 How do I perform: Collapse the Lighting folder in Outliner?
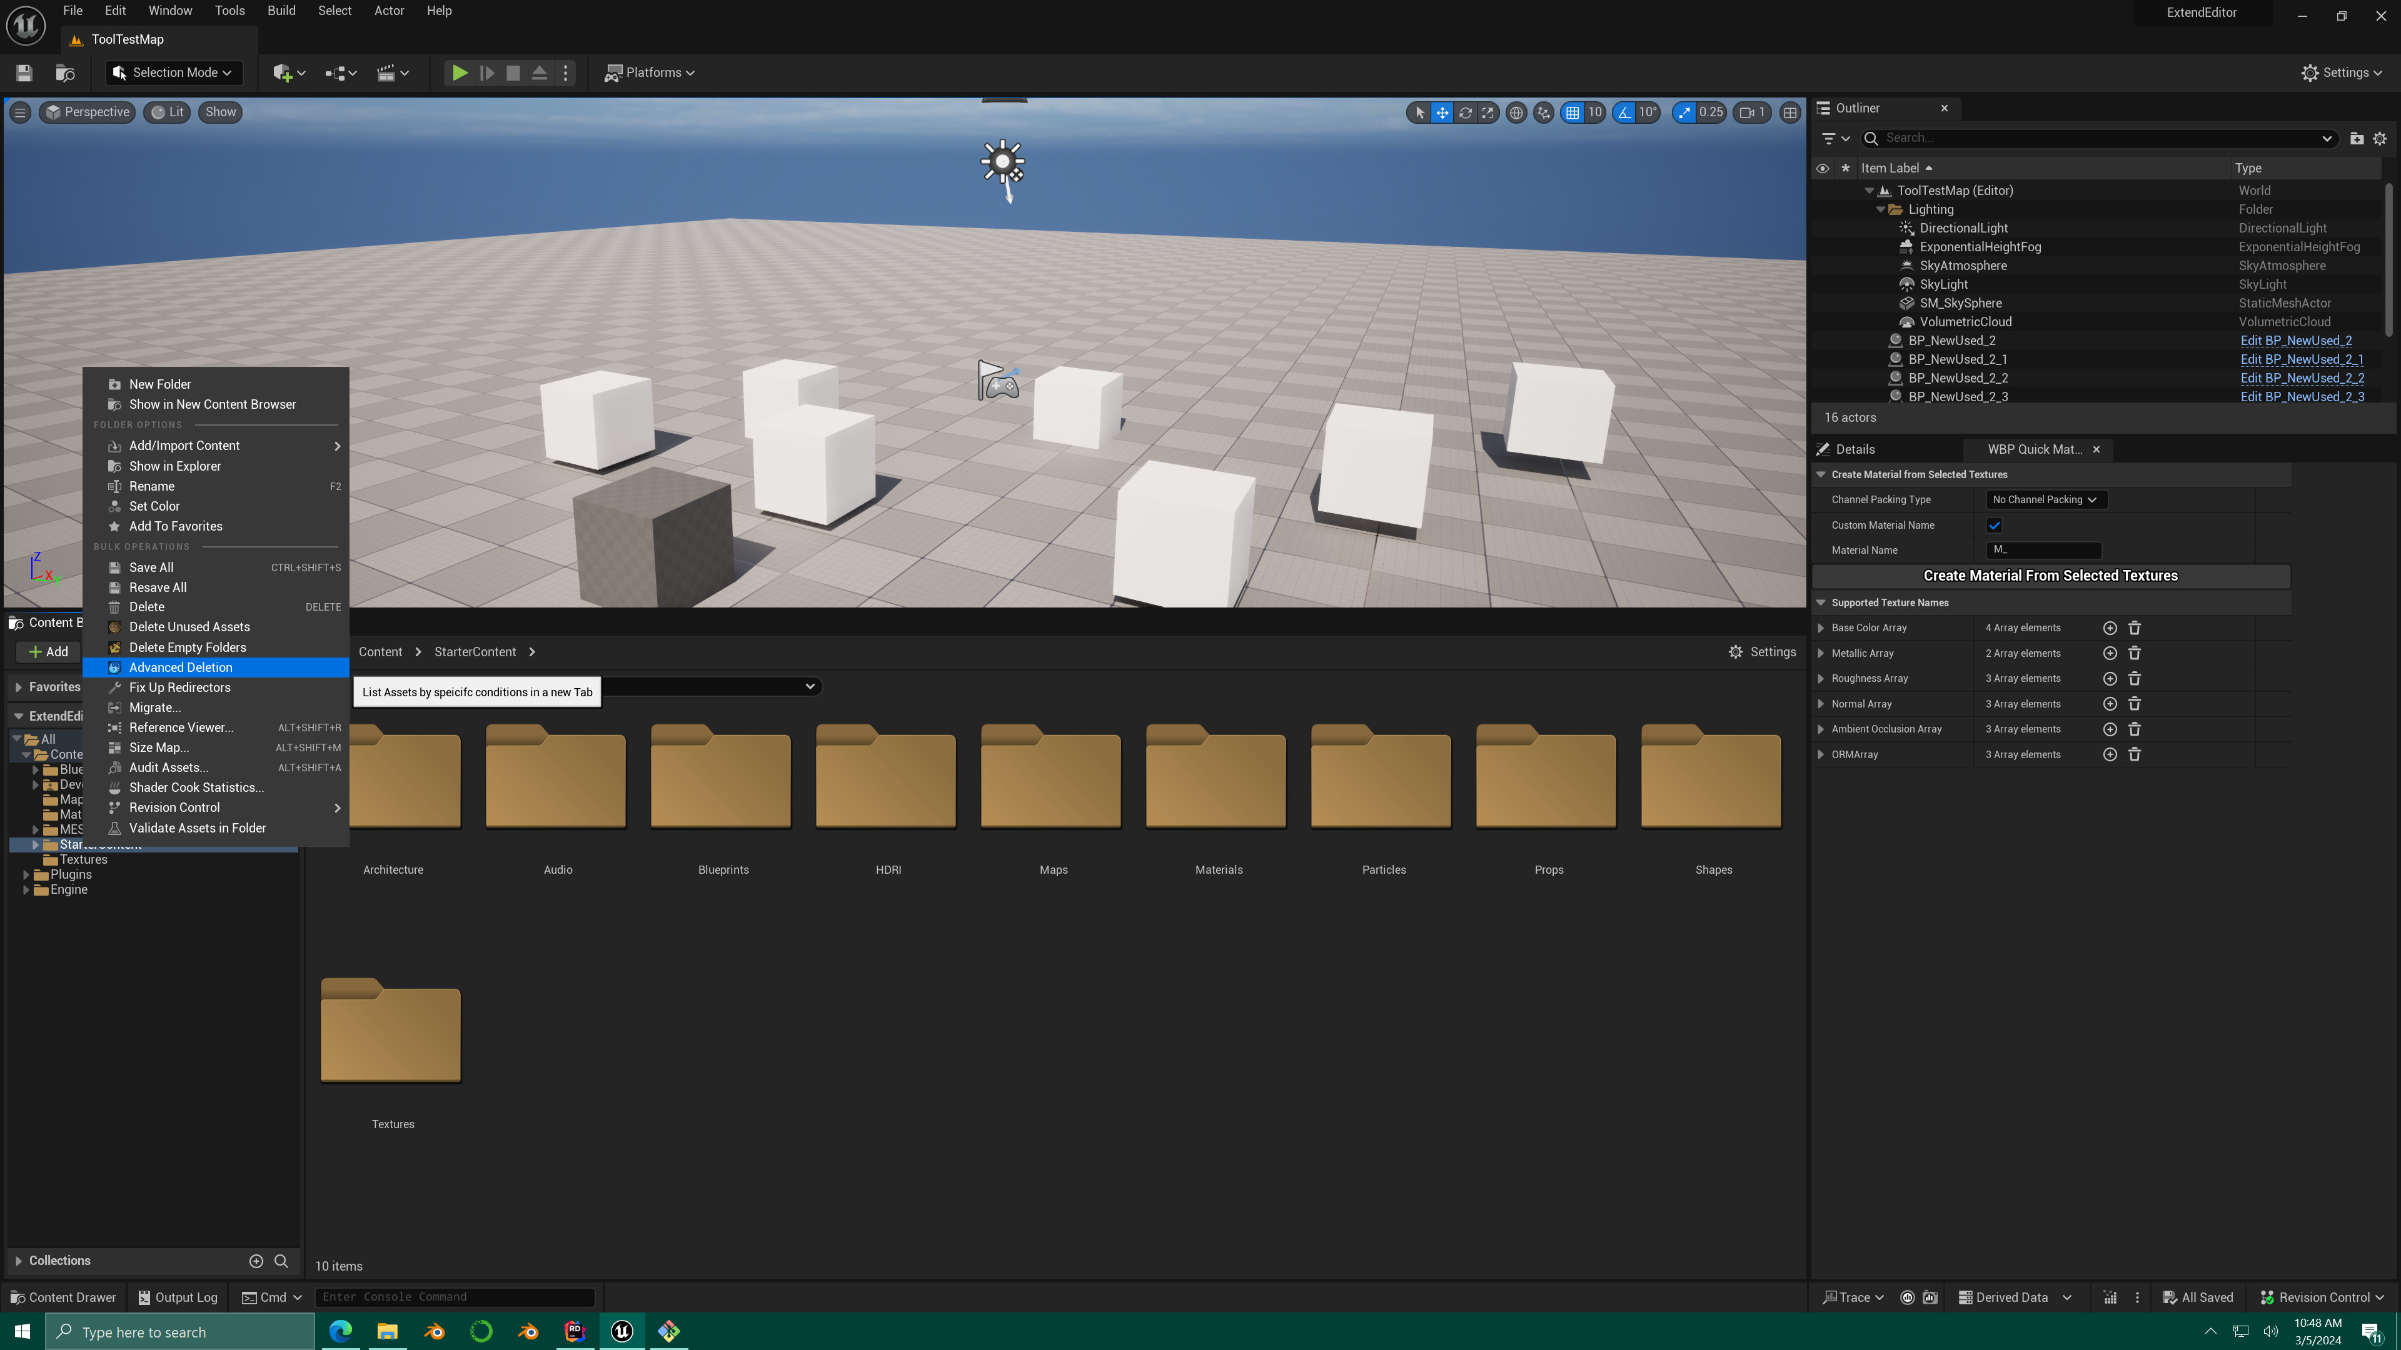1880,209
